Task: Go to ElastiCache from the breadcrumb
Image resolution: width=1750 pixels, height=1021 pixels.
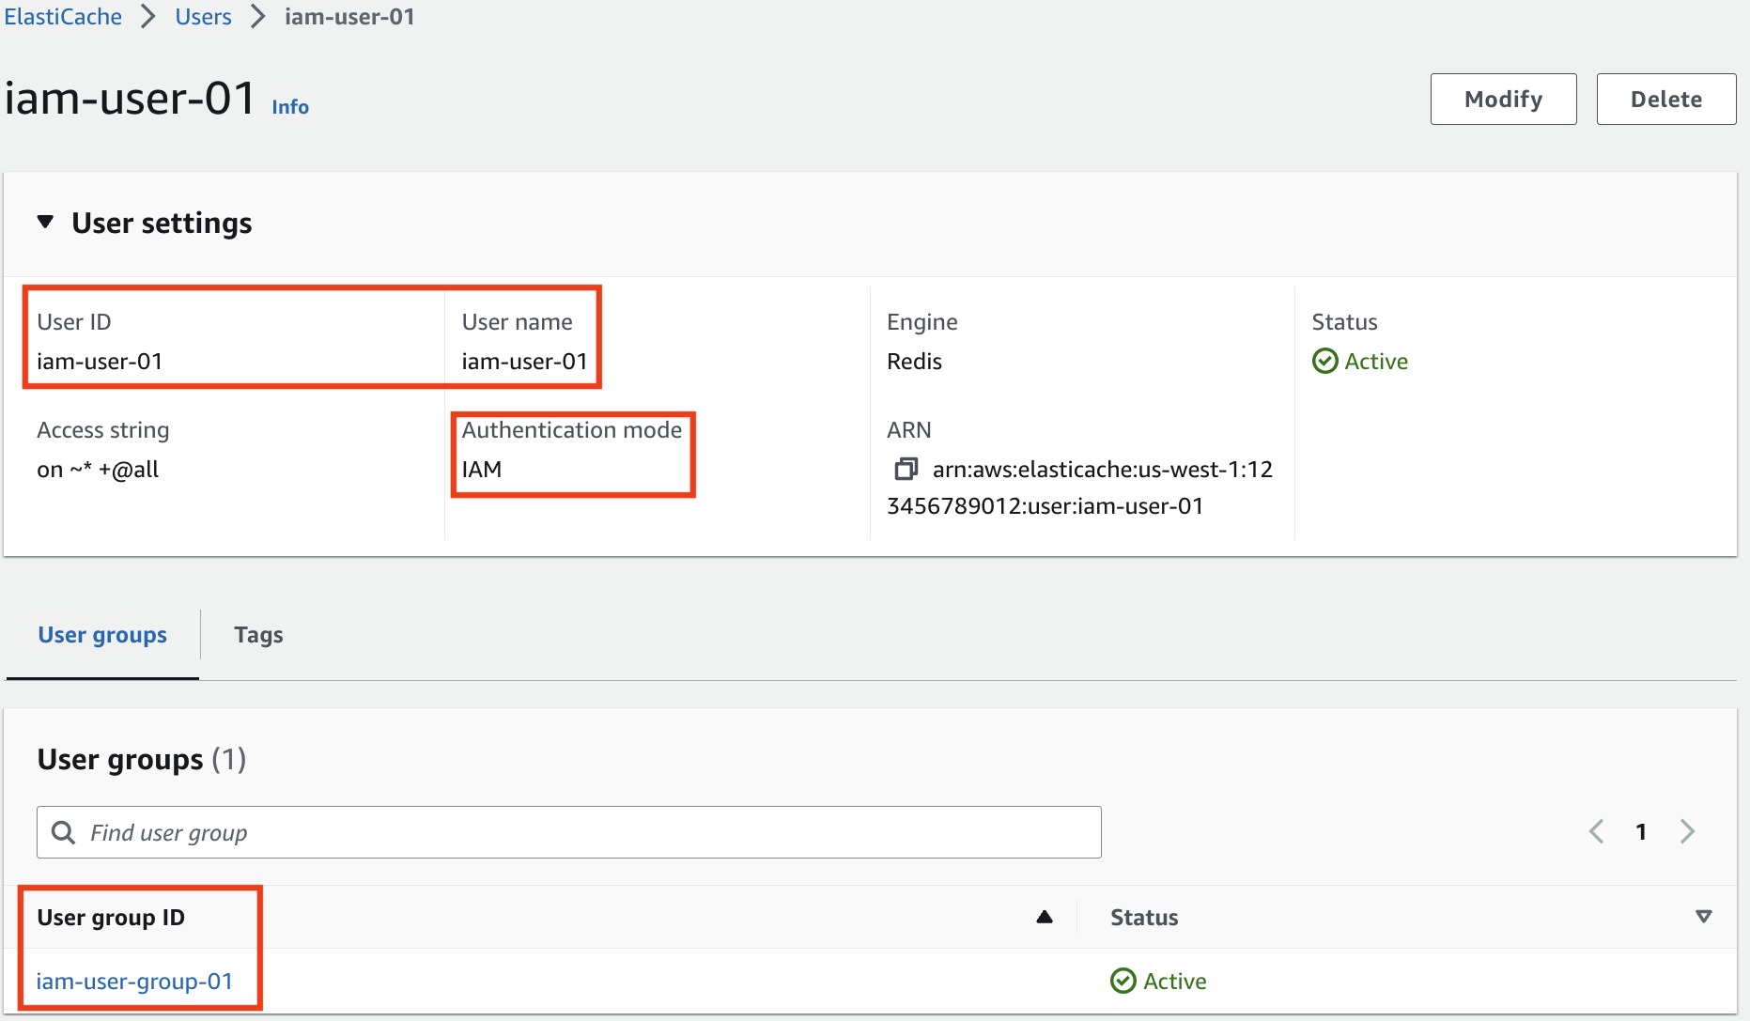Action: (x=62, y=16)
